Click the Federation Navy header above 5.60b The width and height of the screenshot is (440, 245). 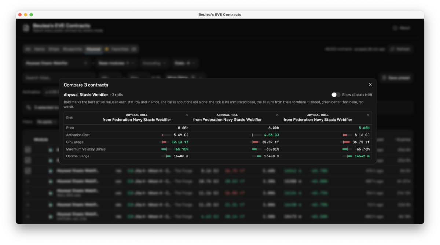point(318,120)
